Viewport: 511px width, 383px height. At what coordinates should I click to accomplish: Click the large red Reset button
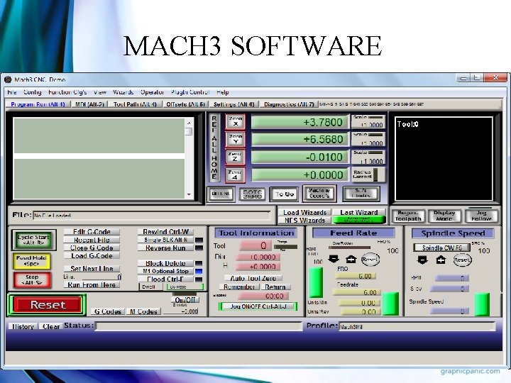(48, 305)
